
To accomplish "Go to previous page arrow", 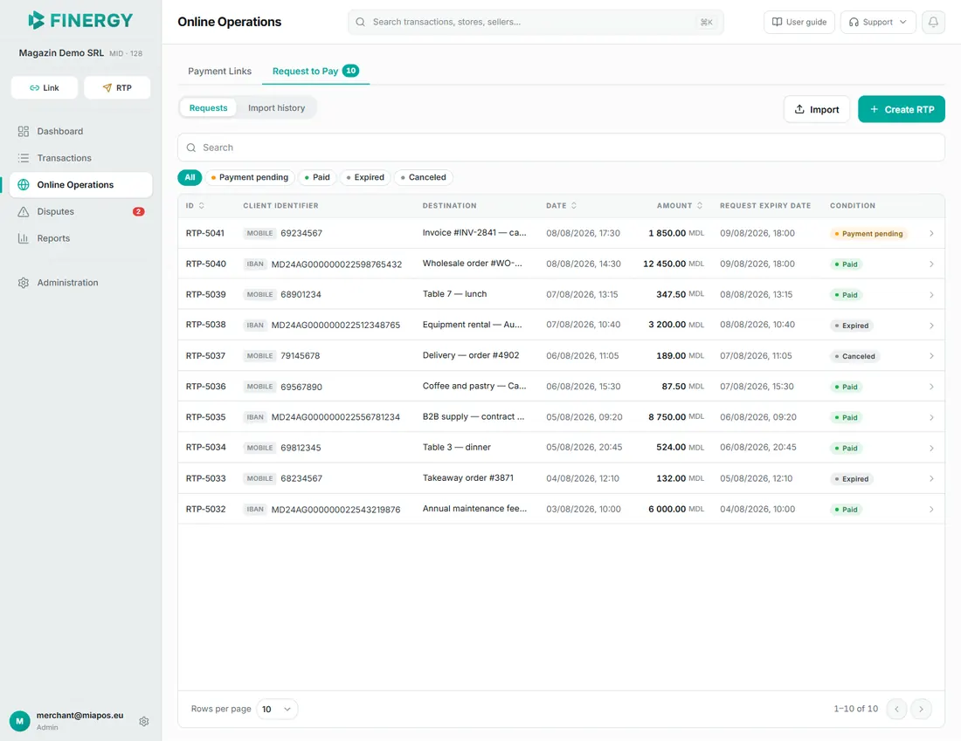I will 896,710.
